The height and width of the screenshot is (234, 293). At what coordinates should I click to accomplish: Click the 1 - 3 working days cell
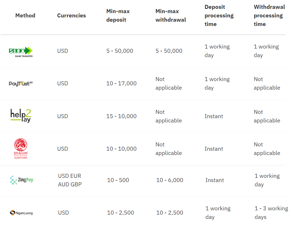click(x=271, y=213)
